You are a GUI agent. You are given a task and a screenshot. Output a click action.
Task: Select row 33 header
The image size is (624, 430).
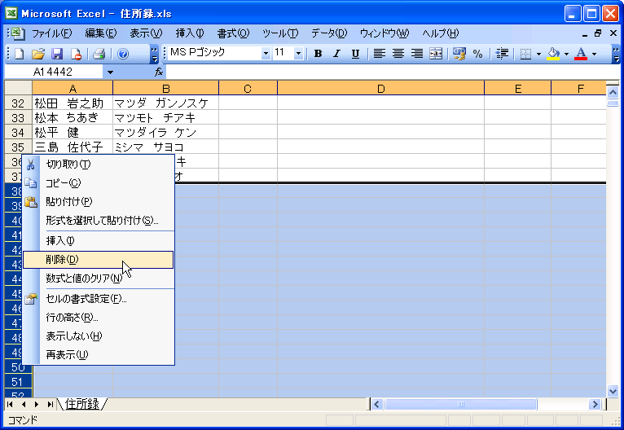(x=18, y=118)
